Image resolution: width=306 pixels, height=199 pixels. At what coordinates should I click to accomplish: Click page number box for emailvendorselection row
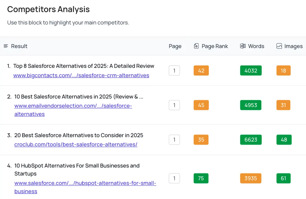[x=174, y=105]
